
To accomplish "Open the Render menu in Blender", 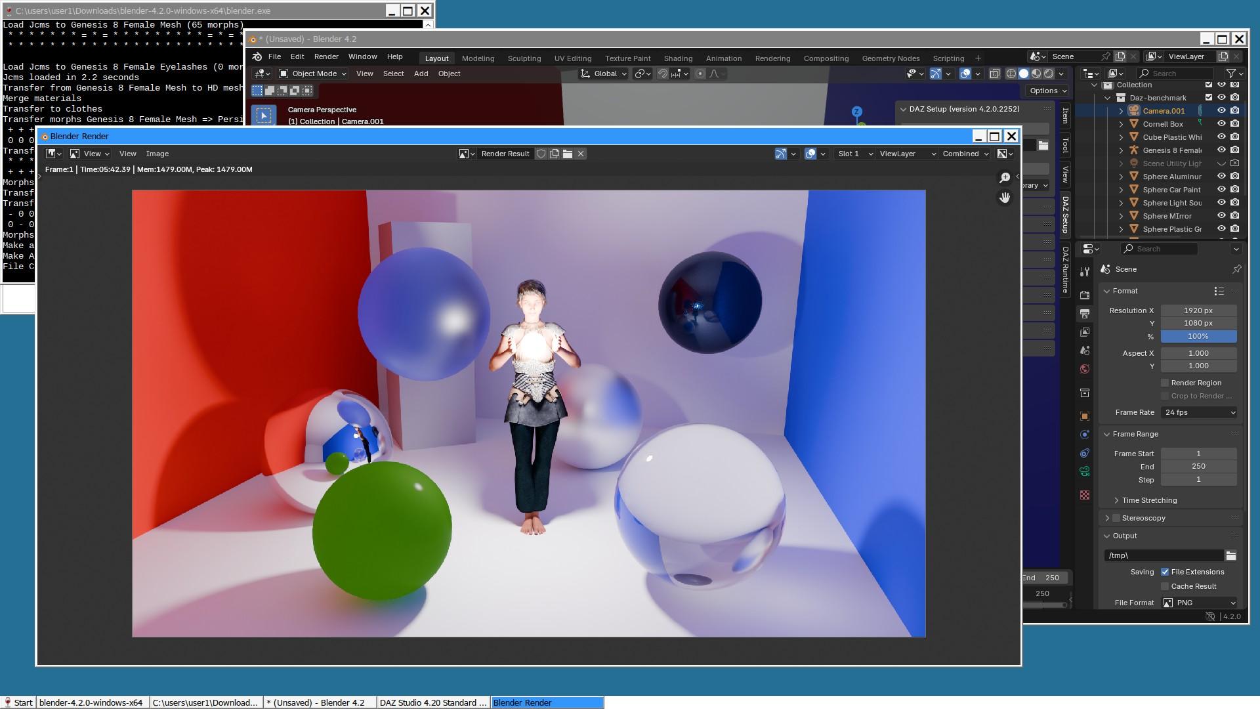I will (x=326, y=56).
